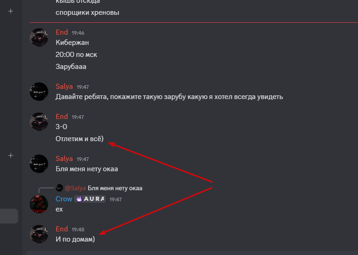The width and height of the screenshot is (358, 255).
Task: Click the upper plus icon in sidebar
Action: [11, 11]
